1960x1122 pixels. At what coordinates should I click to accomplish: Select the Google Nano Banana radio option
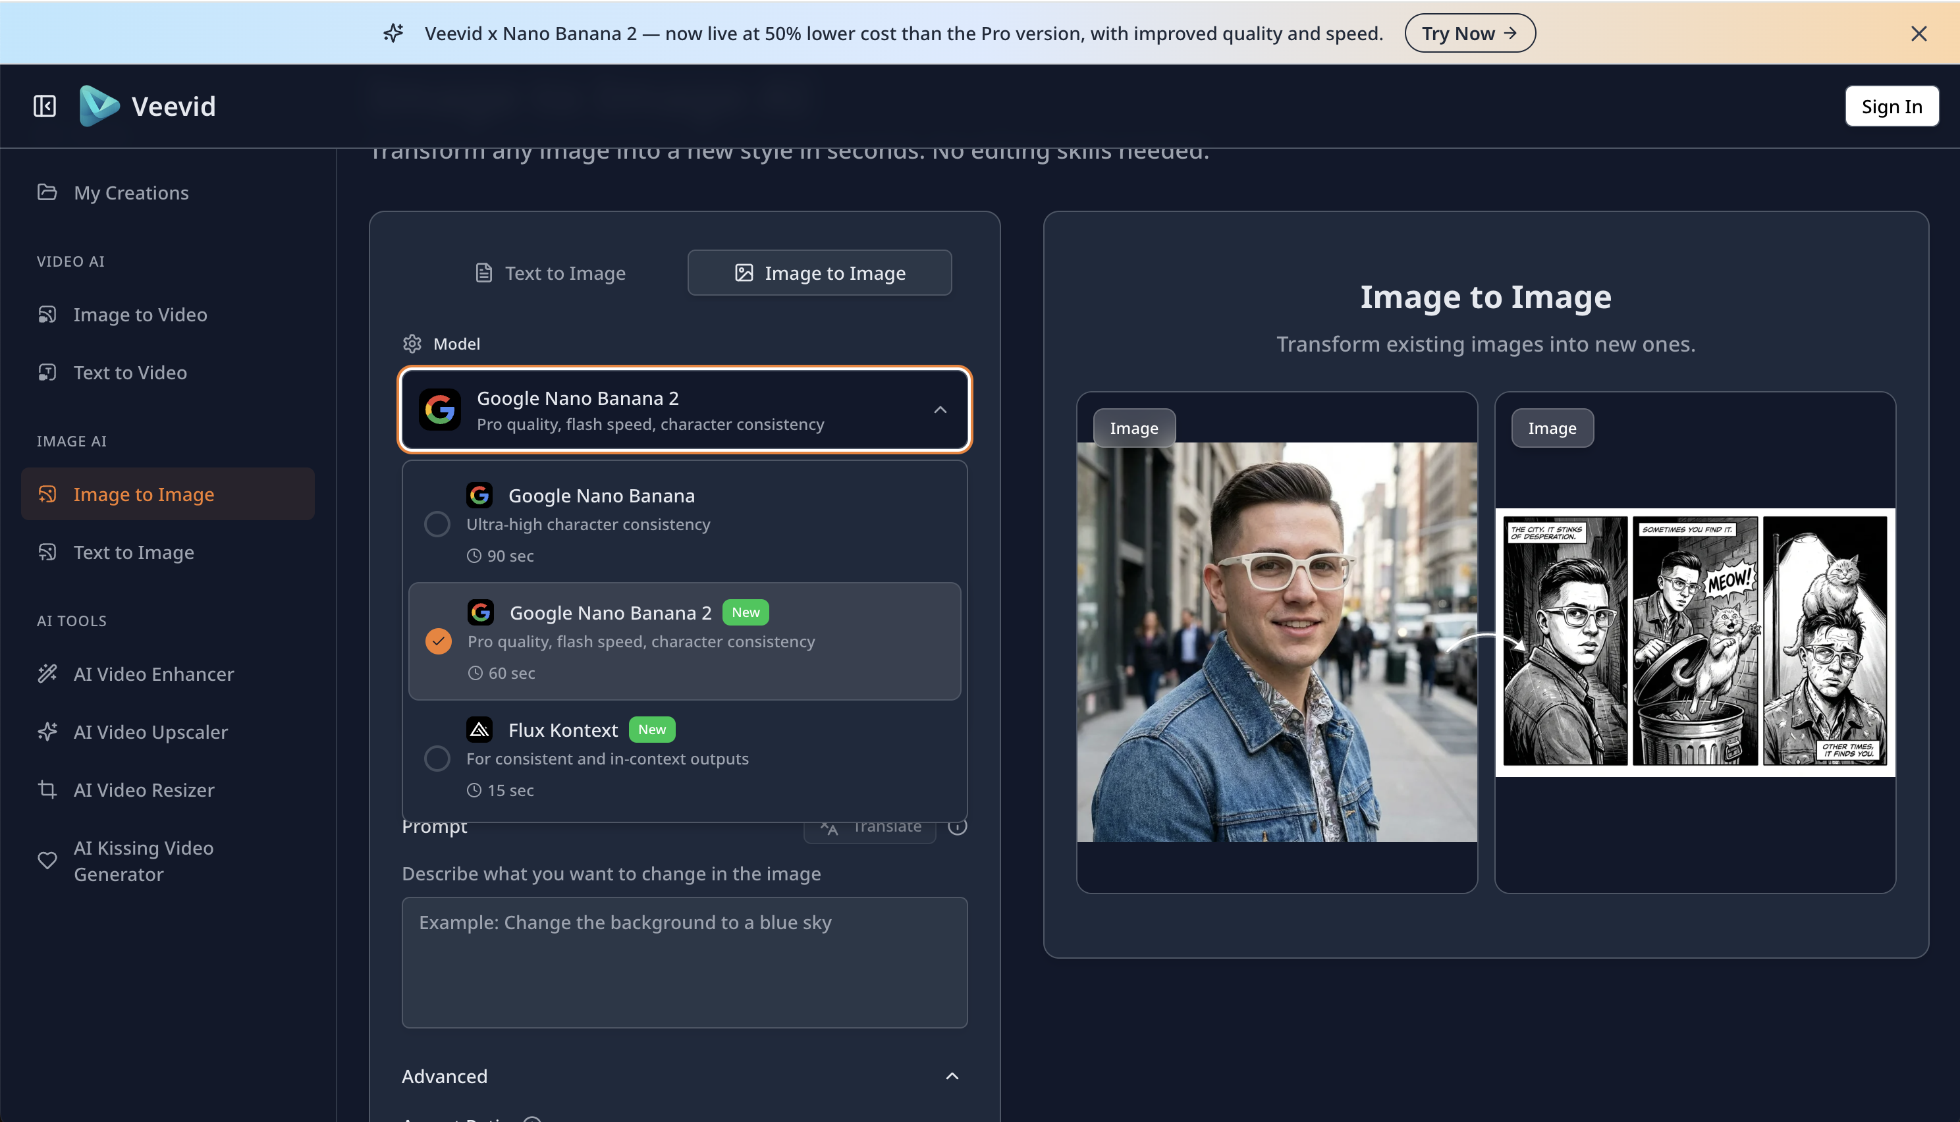pyautogui.click(x=437, y=524)
